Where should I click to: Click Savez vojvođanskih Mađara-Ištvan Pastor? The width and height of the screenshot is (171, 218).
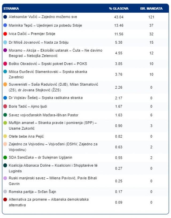click(44, 115)
